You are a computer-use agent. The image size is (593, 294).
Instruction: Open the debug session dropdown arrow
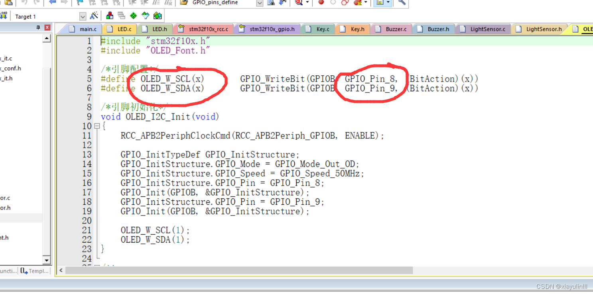[307, 2]
